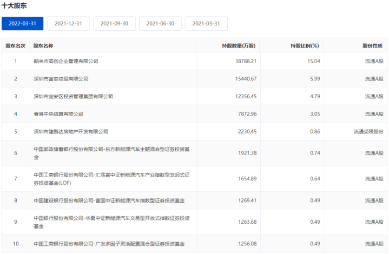Click the share count 2230.45
This screenshot has width=389, height=254.
pyautogui.click(x=247, y=131)
